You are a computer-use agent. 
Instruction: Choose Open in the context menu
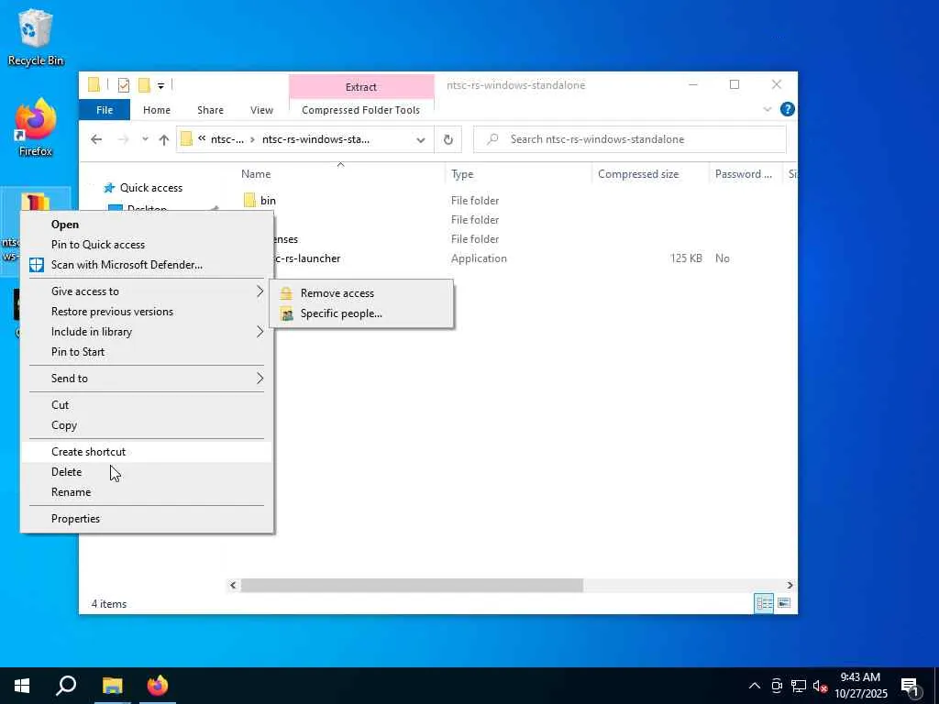click(x=147, y=225)
